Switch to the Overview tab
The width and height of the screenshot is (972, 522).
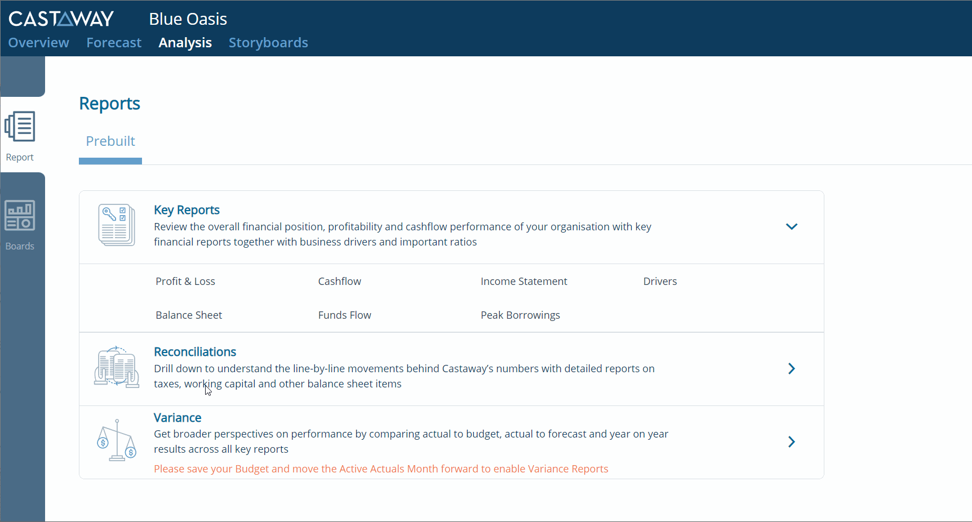pyautogui.click(x=38, y=42)
